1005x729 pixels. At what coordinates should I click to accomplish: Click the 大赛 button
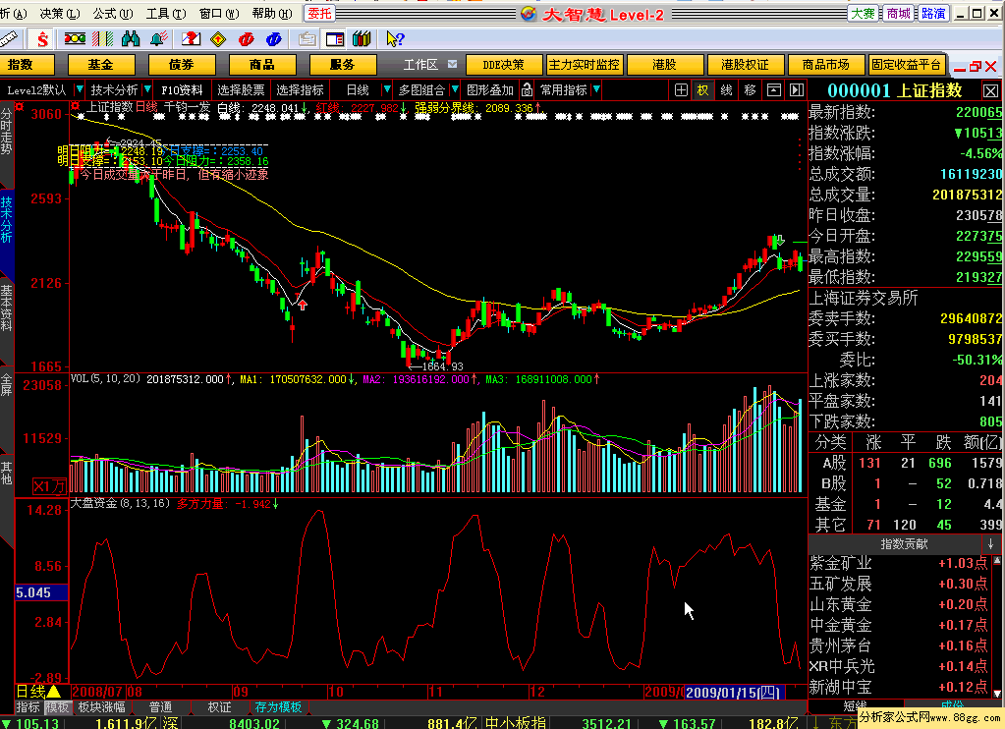tap(863, 14)
